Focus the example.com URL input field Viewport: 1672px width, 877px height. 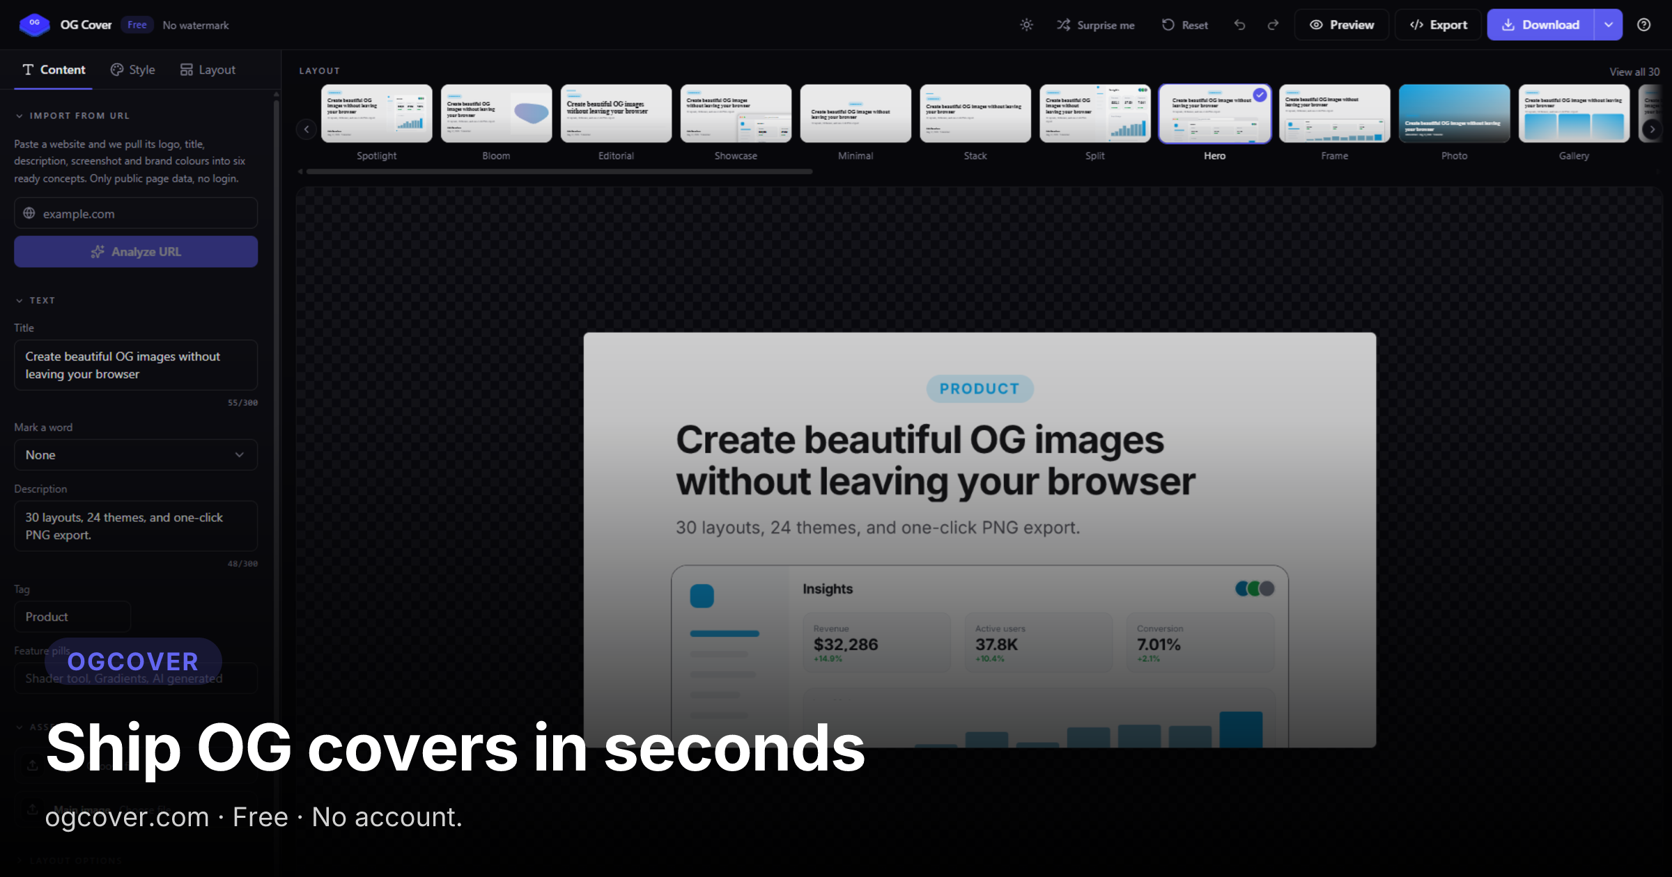coord(136,214)
